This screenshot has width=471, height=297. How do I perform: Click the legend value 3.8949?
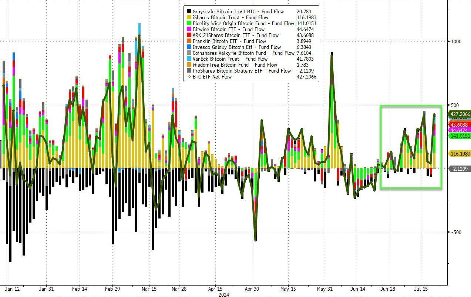304,41
